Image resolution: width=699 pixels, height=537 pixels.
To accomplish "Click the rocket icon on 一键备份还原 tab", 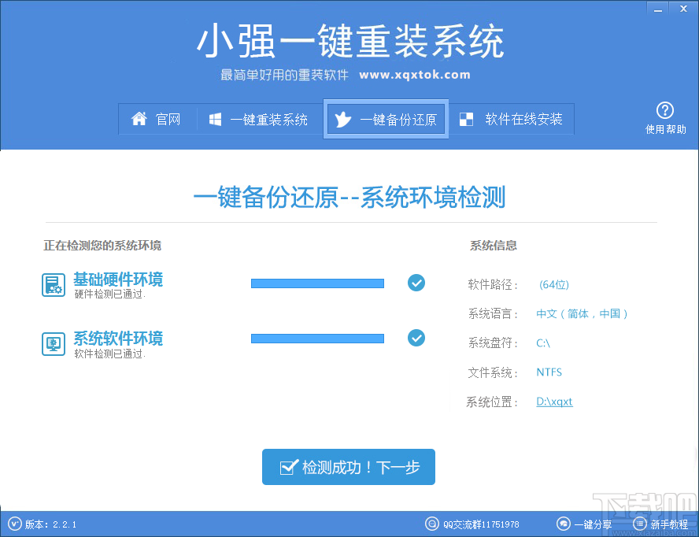I will 342,119.
